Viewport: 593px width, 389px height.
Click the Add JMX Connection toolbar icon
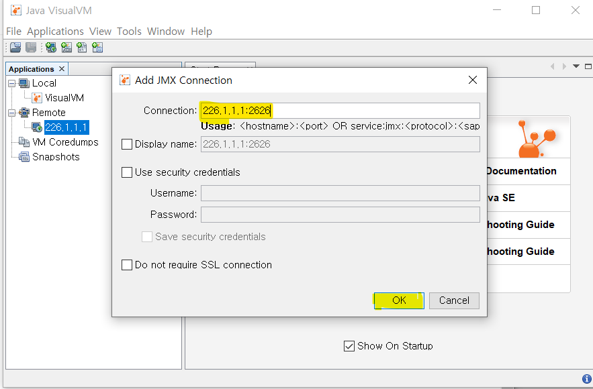click(66, 47)
